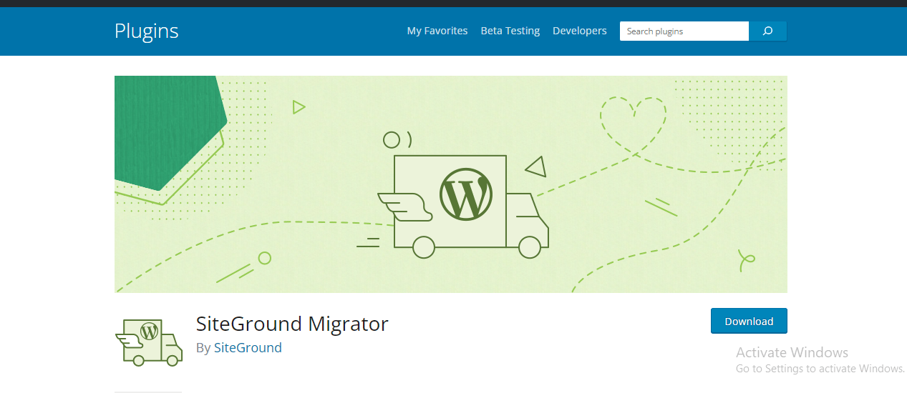Click the triangle above the truck cab
This screenshot has height=393, width=907.
537,168
